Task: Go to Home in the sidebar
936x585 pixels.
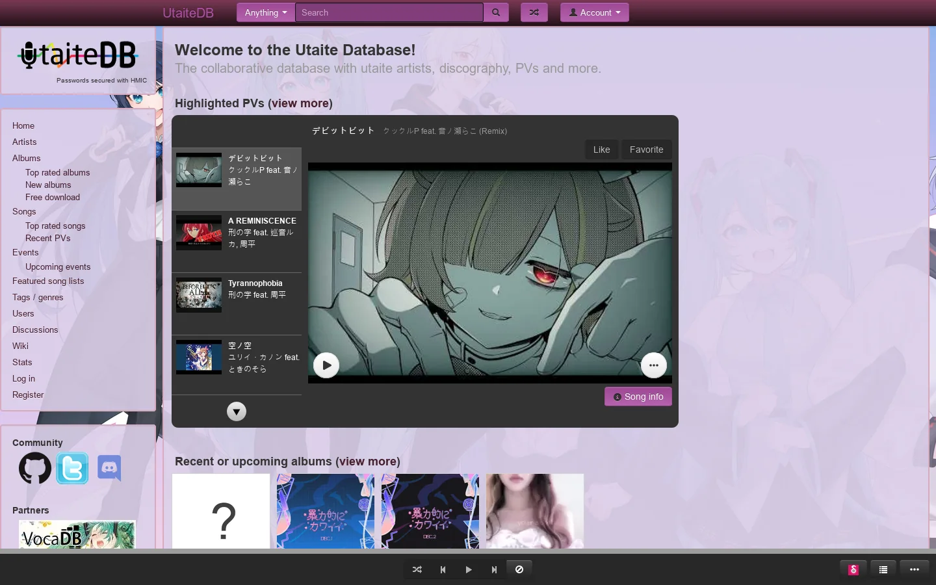Action: (23, 125)
